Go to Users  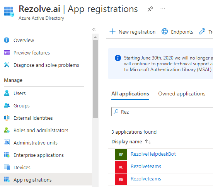coord(20,93)
